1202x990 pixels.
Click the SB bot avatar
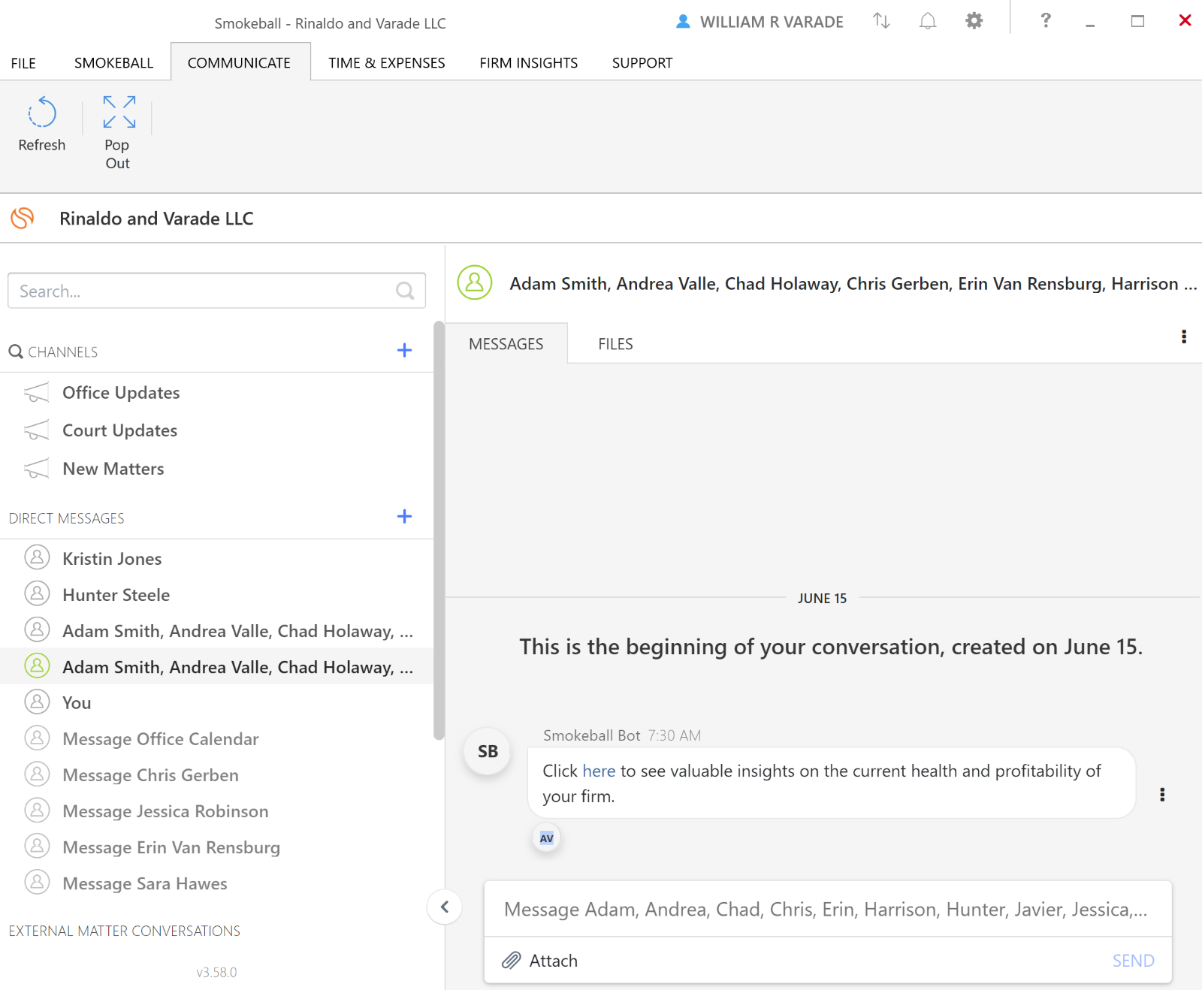point(488,751)
